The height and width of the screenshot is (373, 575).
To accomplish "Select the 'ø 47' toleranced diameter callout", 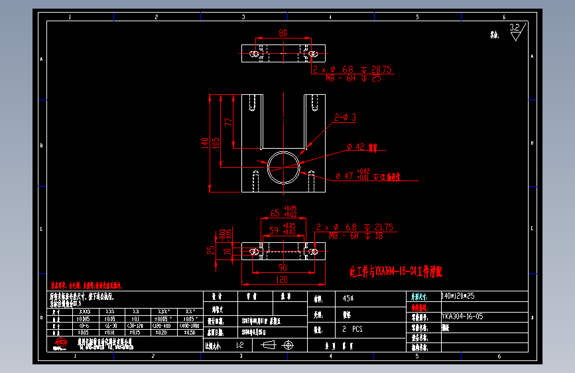I will 368,176.
